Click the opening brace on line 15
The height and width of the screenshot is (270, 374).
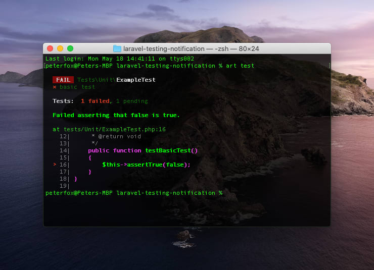pyautogui.click(x=90, y=157)
